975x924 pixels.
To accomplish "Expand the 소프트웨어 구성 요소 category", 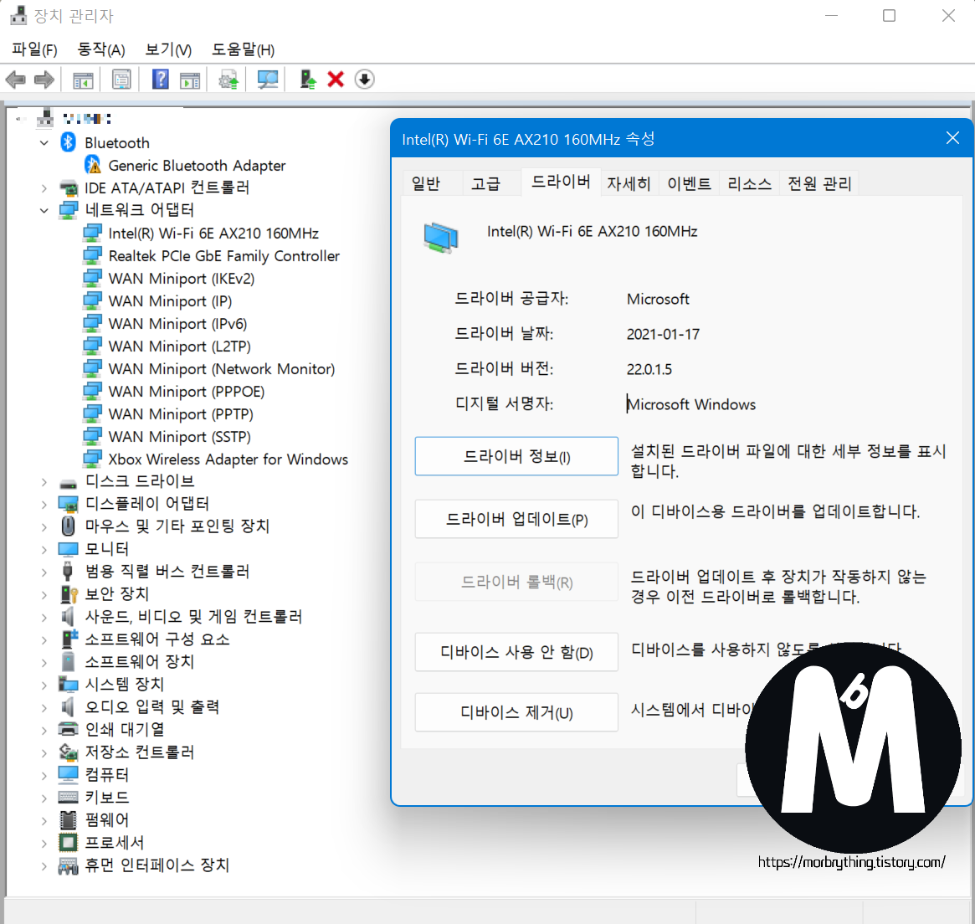I will point(44,639).
